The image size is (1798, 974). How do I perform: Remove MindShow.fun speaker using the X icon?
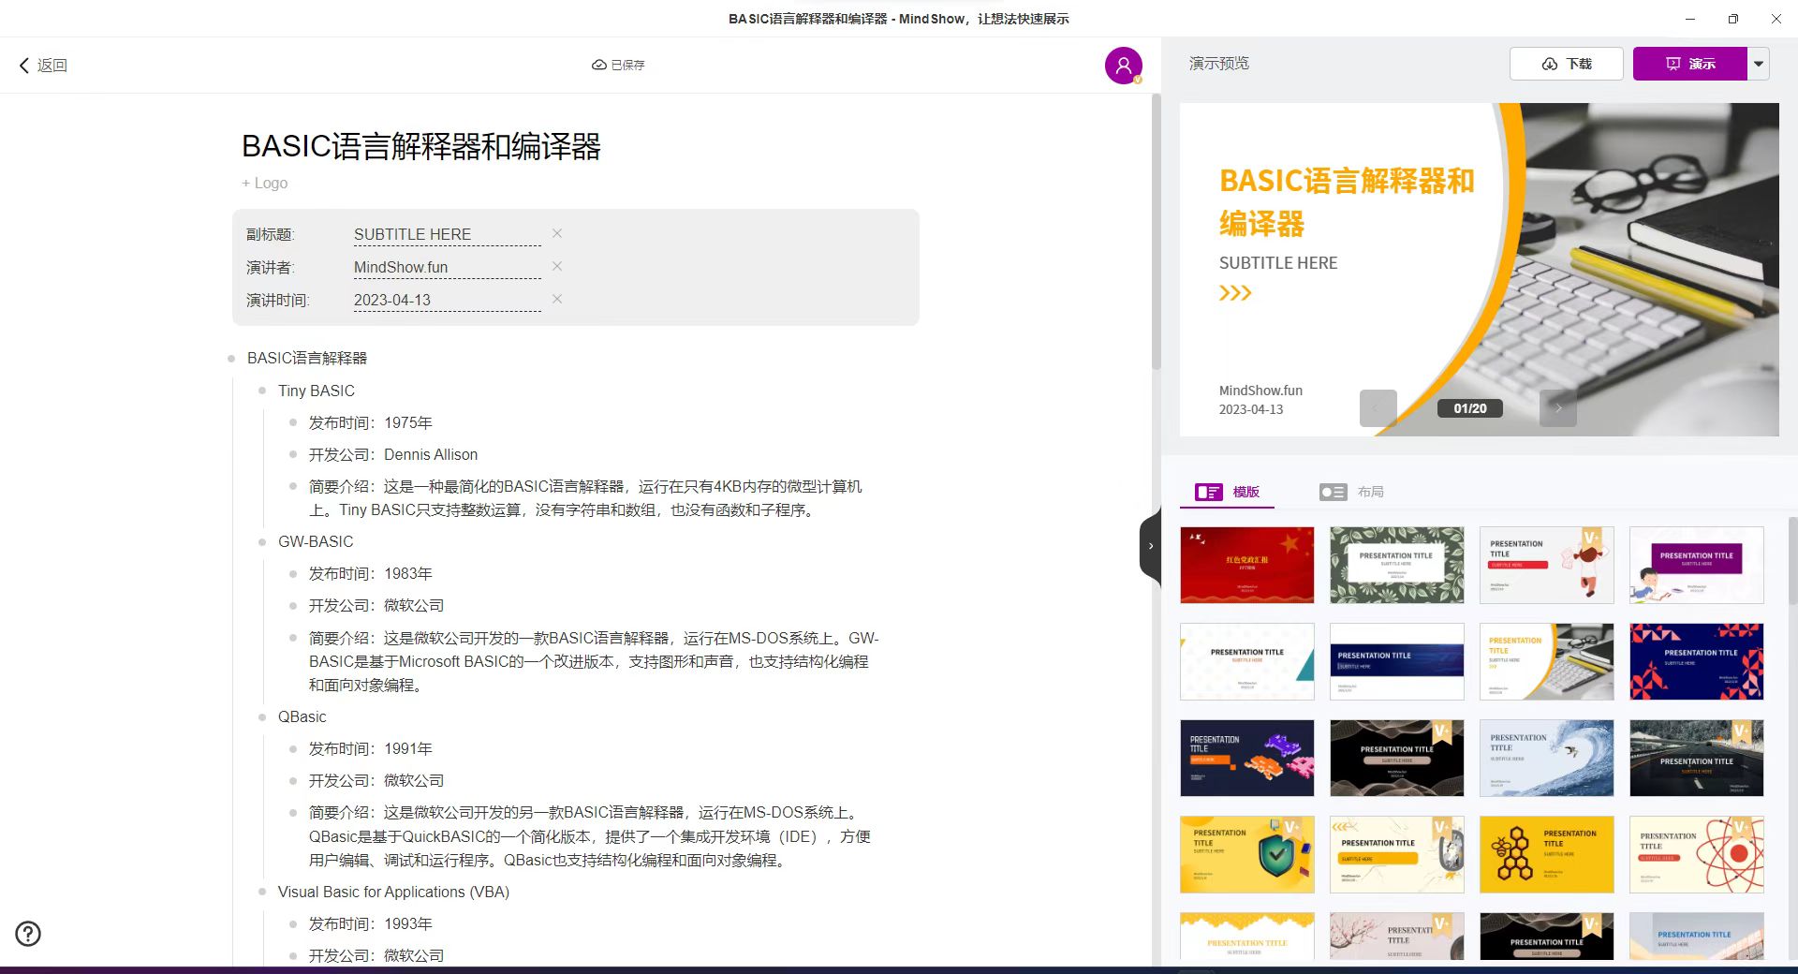click(x=556, y=266)
